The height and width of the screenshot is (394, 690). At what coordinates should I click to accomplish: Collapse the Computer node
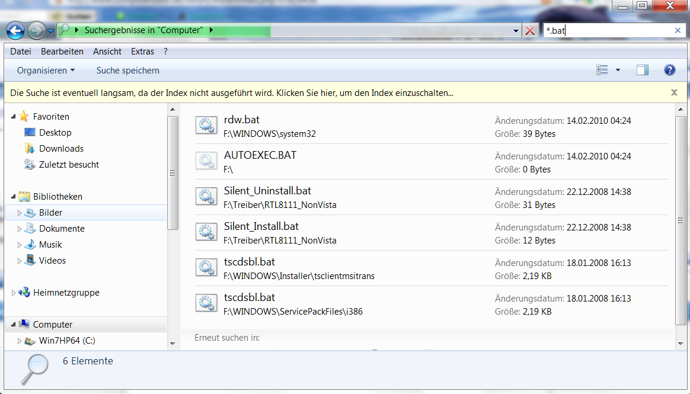13,325
